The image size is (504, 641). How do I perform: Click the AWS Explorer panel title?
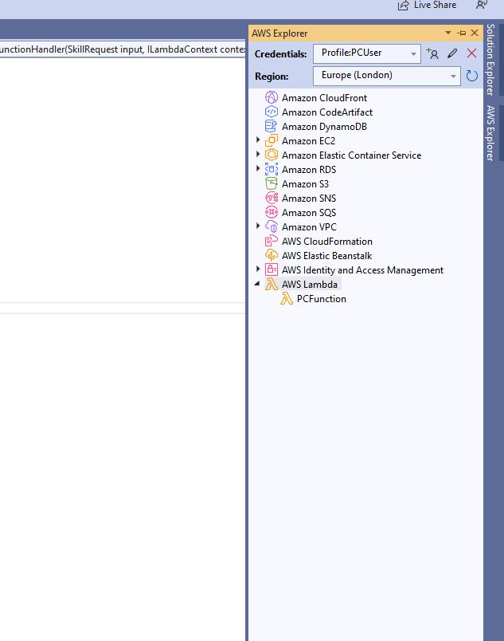(279, 33)
